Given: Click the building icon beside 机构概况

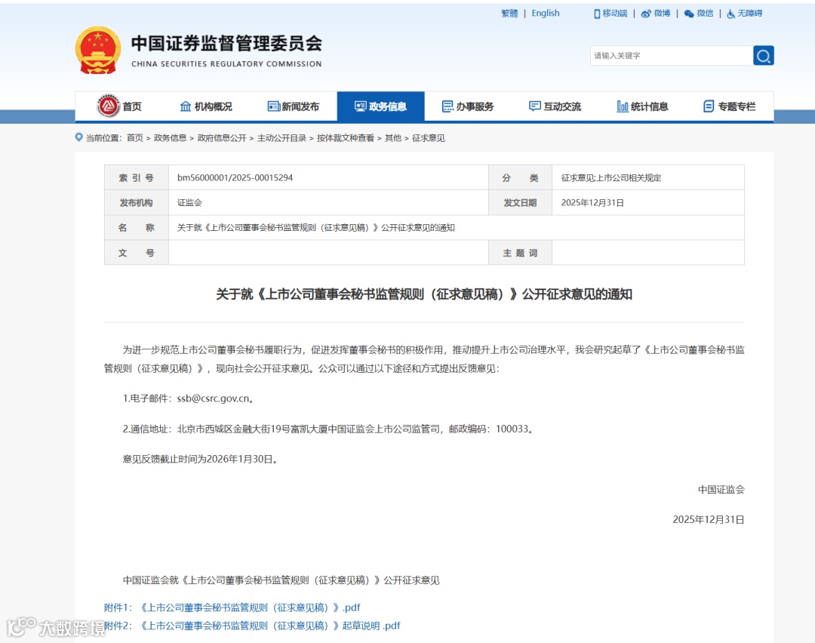Looking at the screenshot, I should (186, 106).
